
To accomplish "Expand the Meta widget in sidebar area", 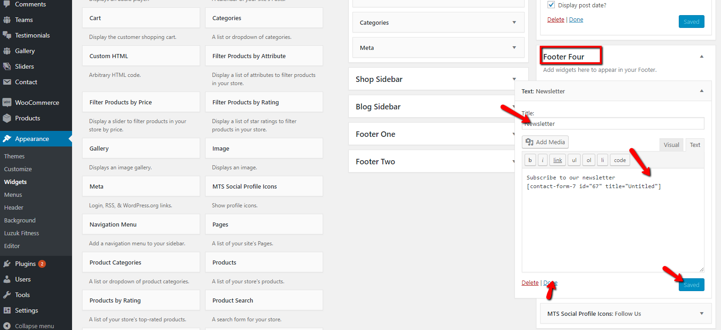I will [x=514, y=48].
